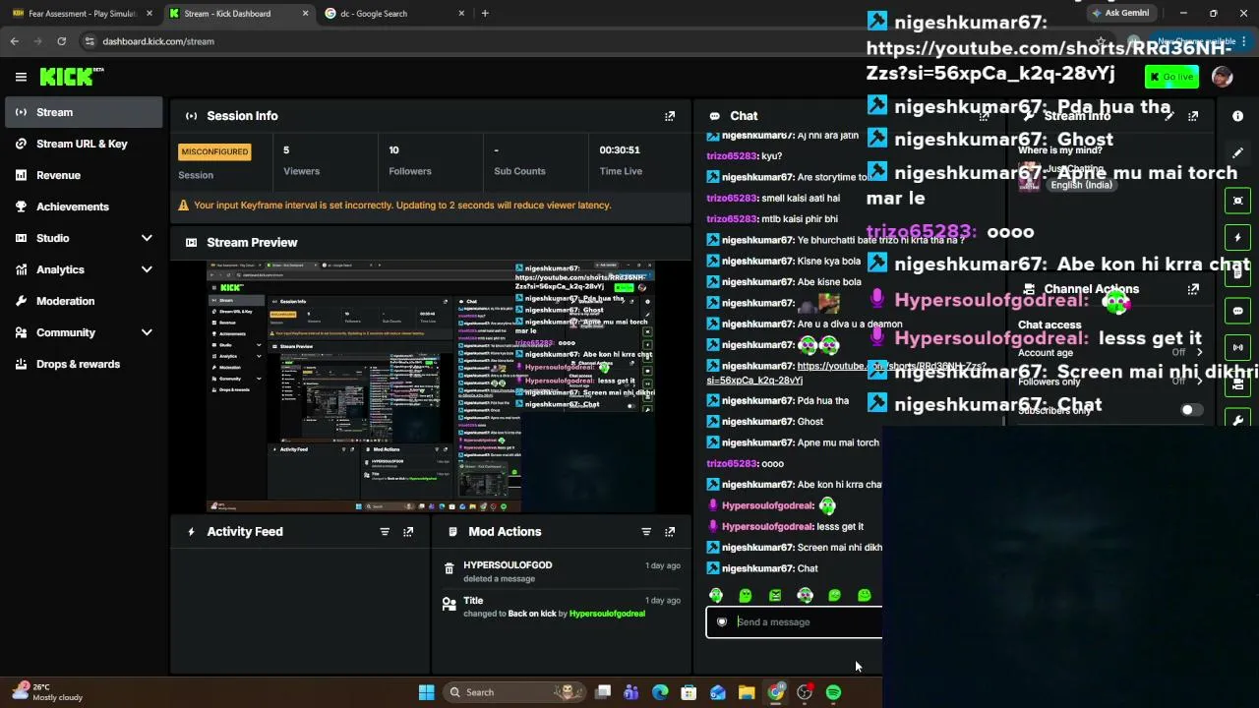Pick the second green emote under chat

[746, 595]
